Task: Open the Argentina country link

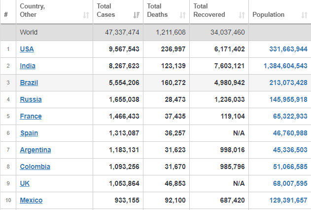Action: [35, 150]
